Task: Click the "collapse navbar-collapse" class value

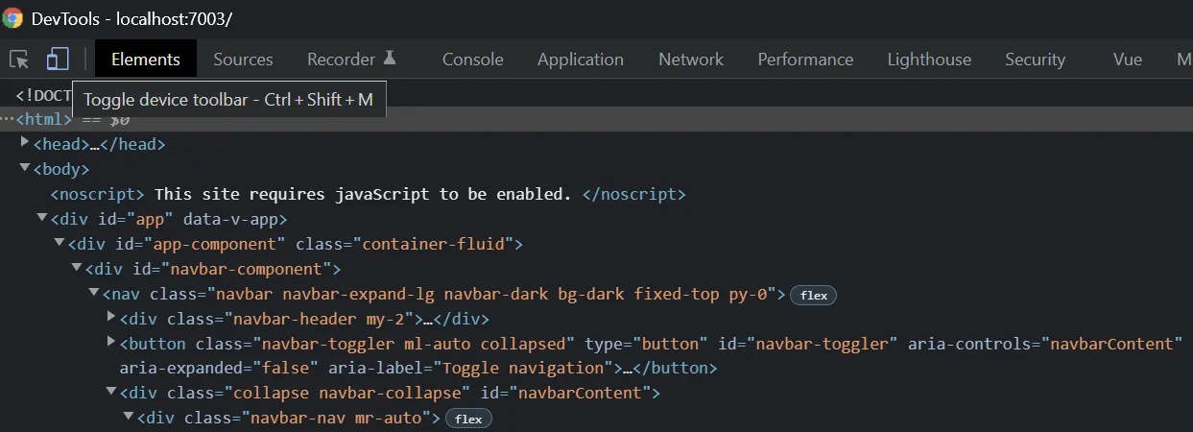Action: point(346,394)
